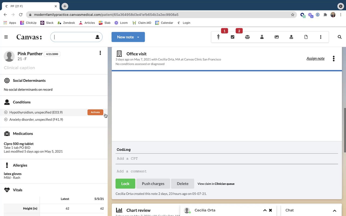Screen dimensions: 346x216
Task: Open the Slack bookmark
Action: point(47,23)
